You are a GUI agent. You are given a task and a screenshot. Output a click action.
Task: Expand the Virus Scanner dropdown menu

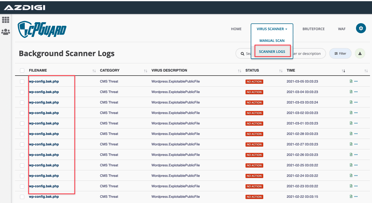tap(272, 29)
